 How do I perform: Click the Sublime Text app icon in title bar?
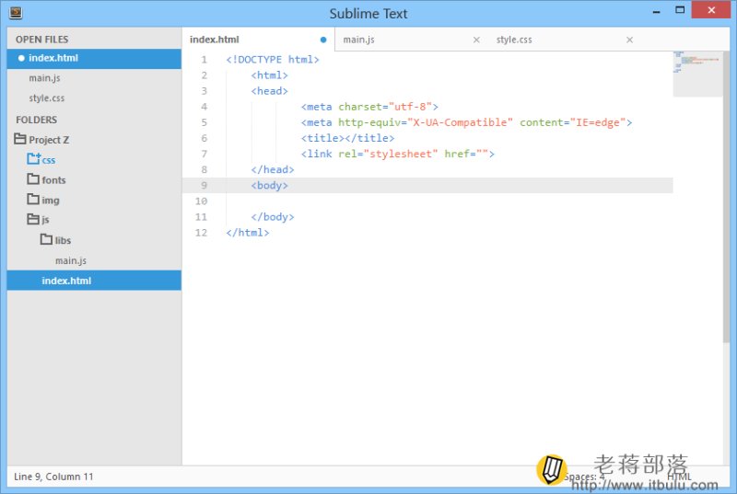(x=16, y=13)
